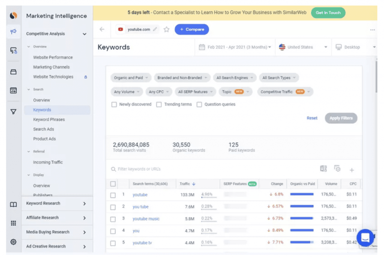Screen dimensions: 384x257
Task: Click the back arrow in top bar
Action: (x=102, y=29)
